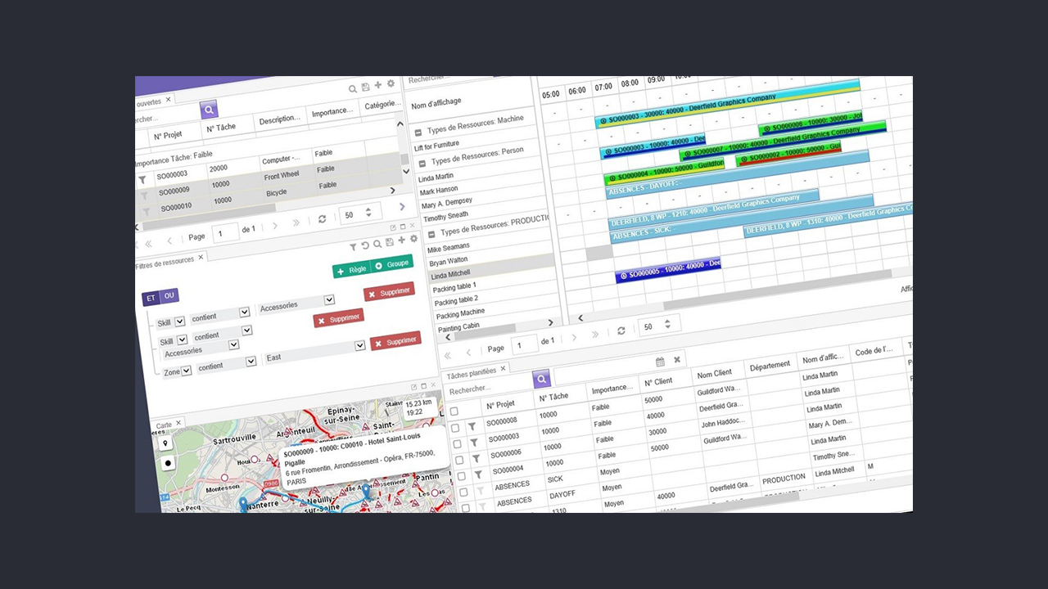Screen dimensions: 1048x589
Task: Click the topmost red Supprimer button
Action: coord(390,292)
